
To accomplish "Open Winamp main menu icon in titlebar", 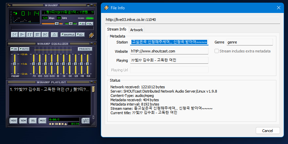I will pos(9,5).
